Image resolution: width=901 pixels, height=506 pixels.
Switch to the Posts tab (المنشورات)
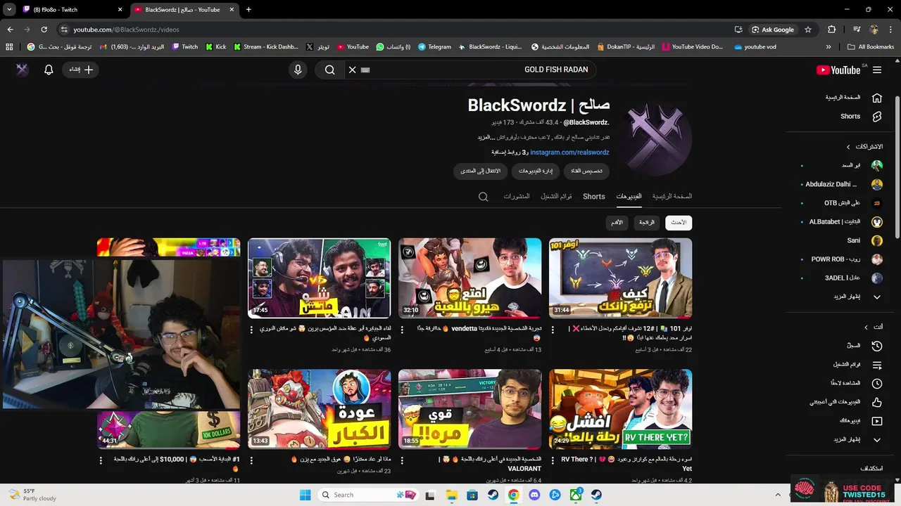(x=517, y=197)
